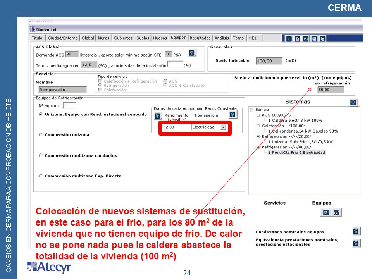This screenshot has width=372, height=279.
Task: Open the Ciudad/Entorno tab
Action: (63, 38)
